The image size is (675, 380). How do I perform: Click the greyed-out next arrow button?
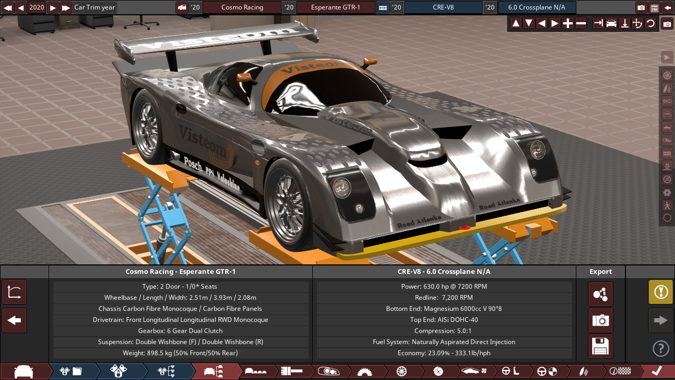pos(661,320)
